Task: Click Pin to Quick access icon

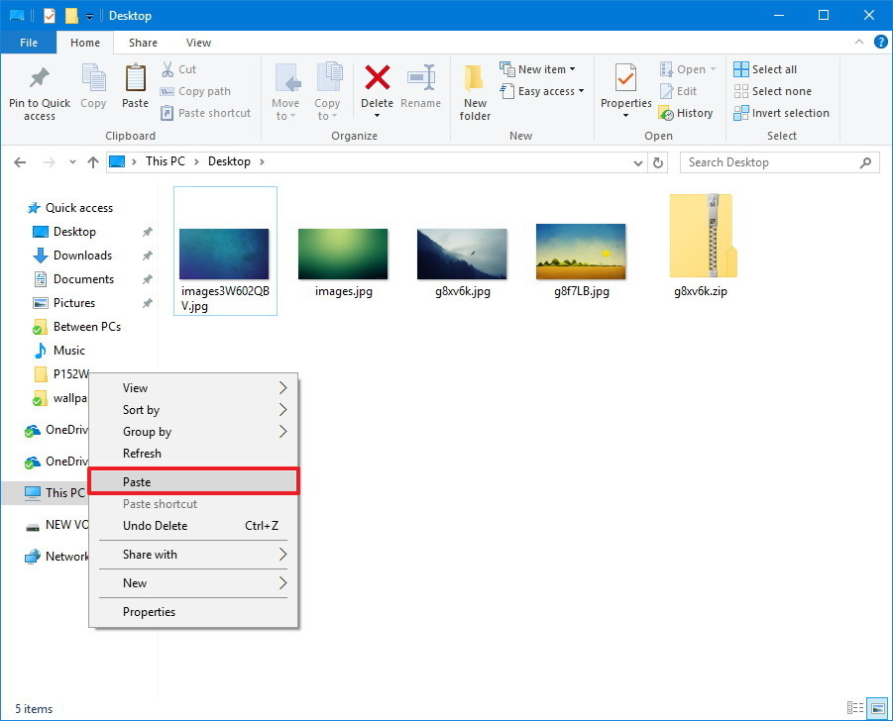Action: 40,78
